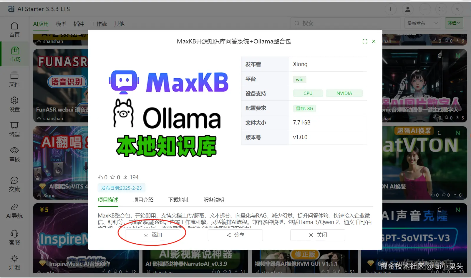471x278 pixels.
Task: Click the 添加 add button
Action: click(x=153, y=235)
